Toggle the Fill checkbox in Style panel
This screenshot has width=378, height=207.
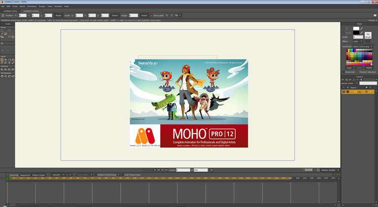click(343, 28)
